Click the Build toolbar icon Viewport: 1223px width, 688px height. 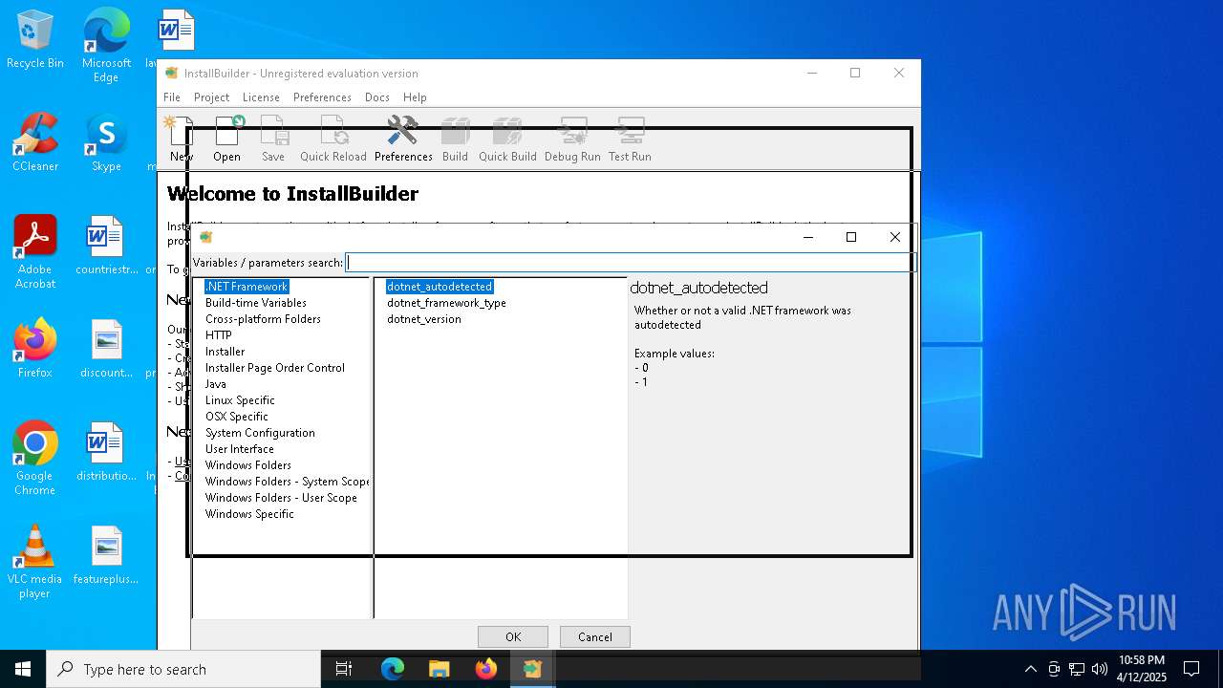(x=455, y=140)
